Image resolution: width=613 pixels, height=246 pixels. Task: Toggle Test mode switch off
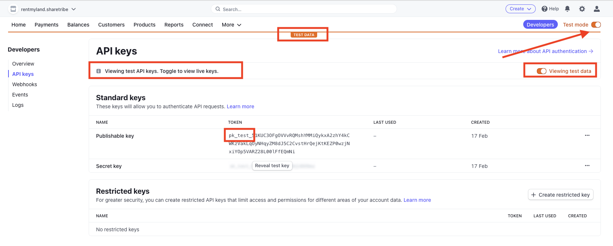tap(596, 25)
